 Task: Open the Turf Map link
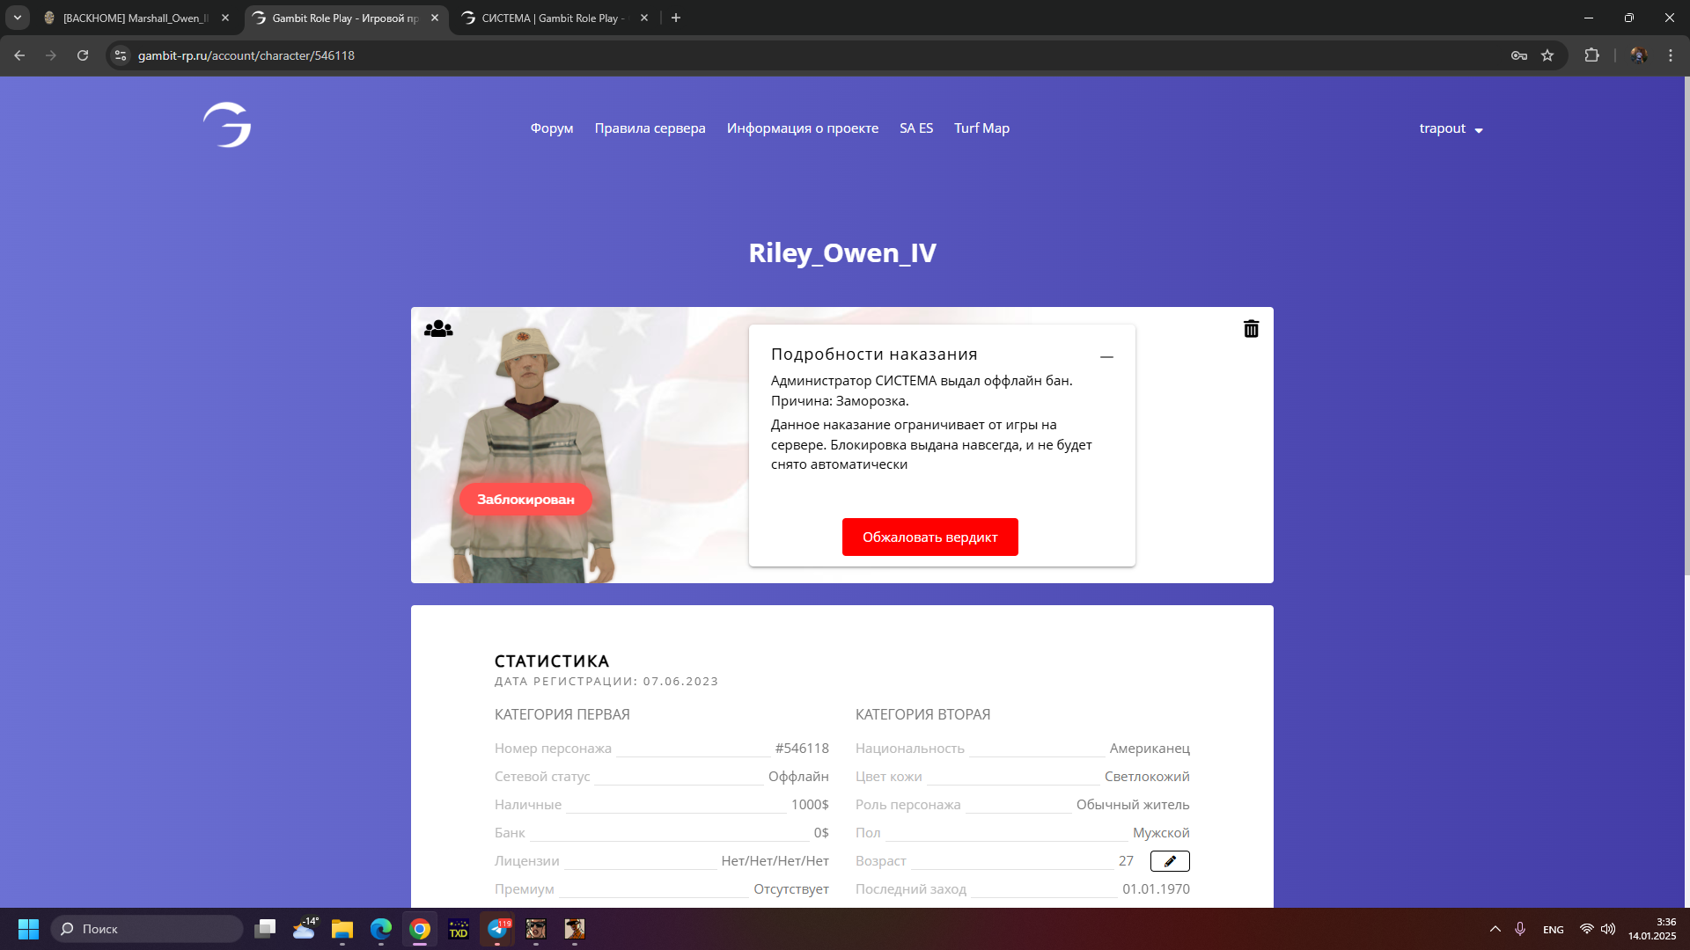(x=981, y=128)
